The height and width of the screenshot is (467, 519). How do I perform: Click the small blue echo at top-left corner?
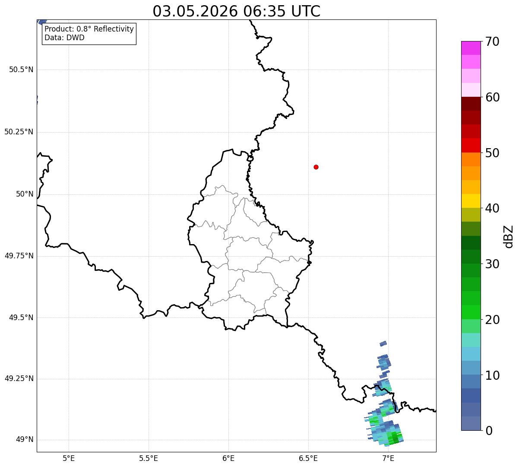point(42,22)
